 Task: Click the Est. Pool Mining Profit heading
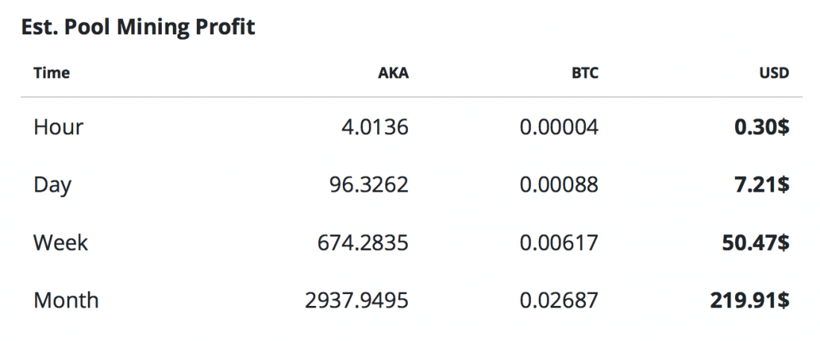click(138, 28)
